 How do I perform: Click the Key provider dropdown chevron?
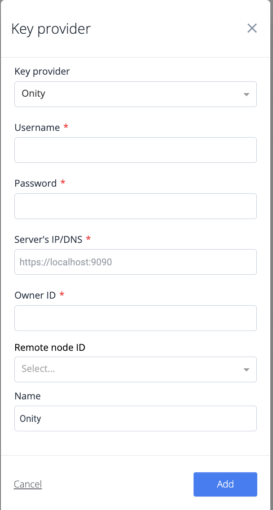pos(246,94)
